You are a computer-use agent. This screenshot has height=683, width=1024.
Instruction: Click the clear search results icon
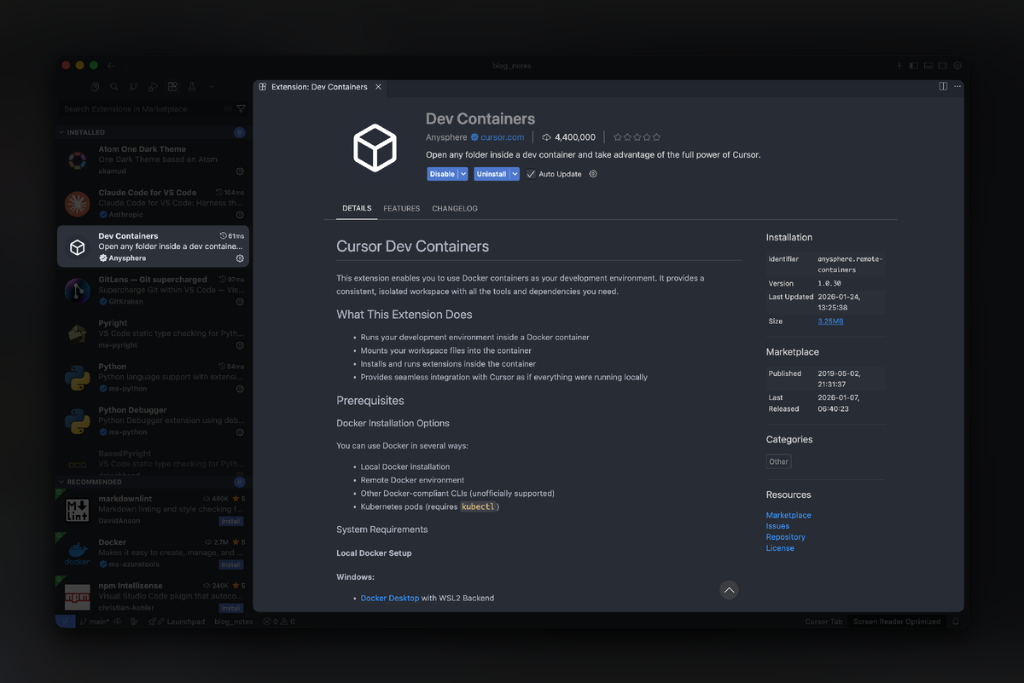(227, 109)
